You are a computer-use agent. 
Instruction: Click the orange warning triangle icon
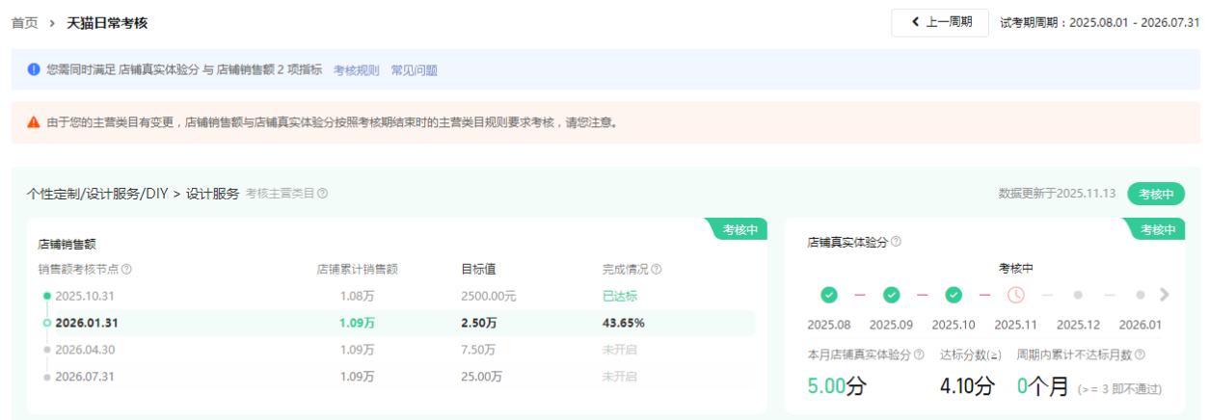[34, 122]
